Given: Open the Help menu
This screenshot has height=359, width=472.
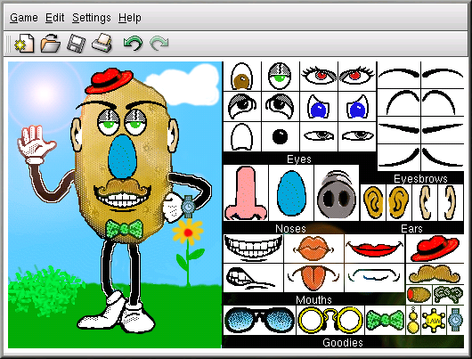Looking at the screenshot, I should click(130, 18).
